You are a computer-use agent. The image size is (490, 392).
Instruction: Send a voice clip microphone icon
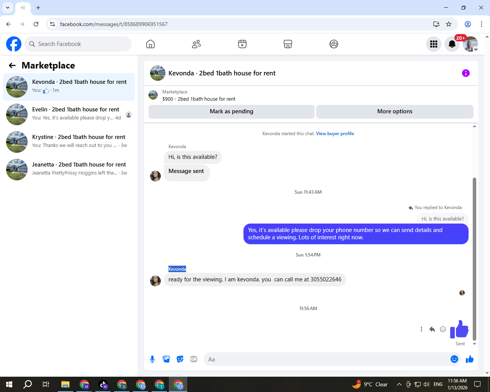pyautogui.click(x=152, y=359)
